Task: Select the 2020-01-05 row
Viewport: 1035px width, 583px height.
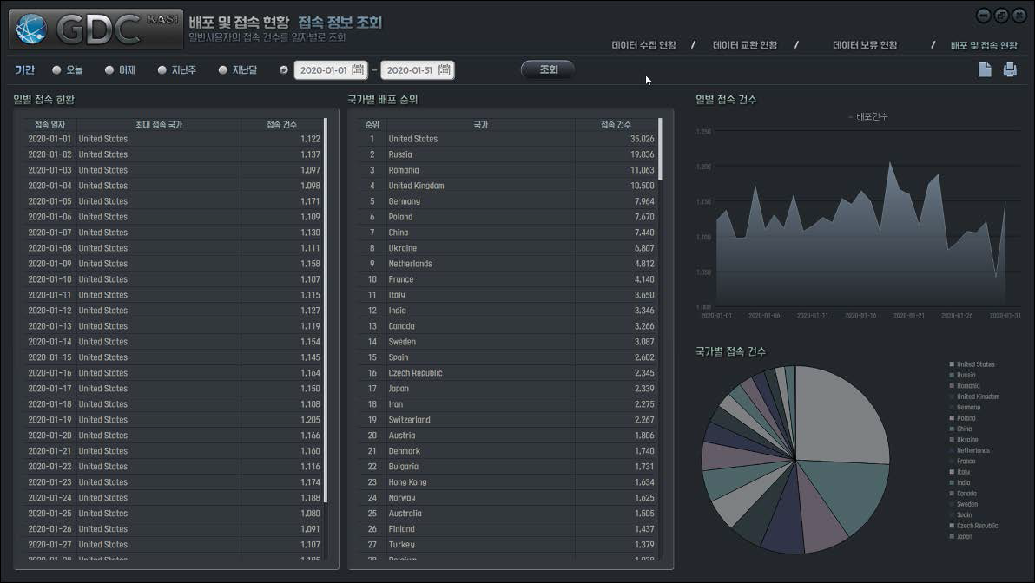Action: 174,201
